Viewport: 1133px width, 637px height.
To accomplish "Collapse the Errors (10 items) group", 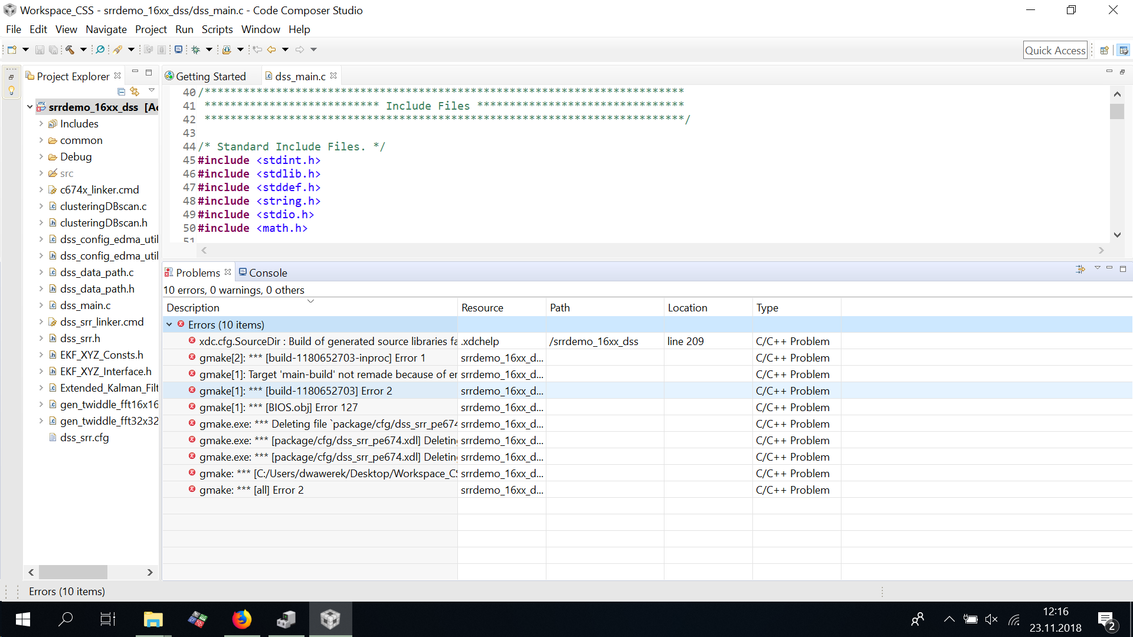I will 169,324.
